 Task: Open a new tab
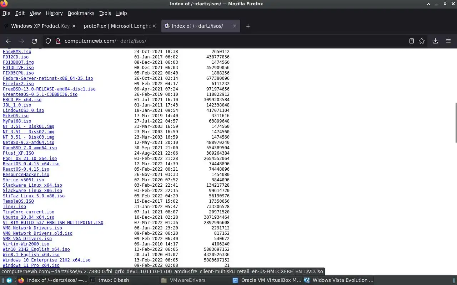(248, 26)
